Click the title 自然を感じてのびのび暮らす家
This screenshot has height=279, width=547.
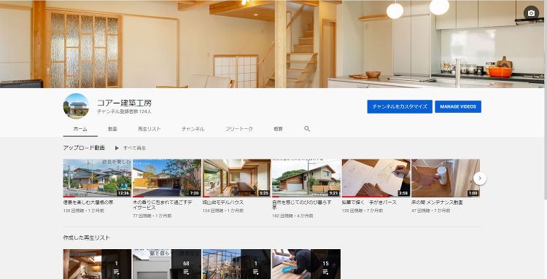pos(302,205)
